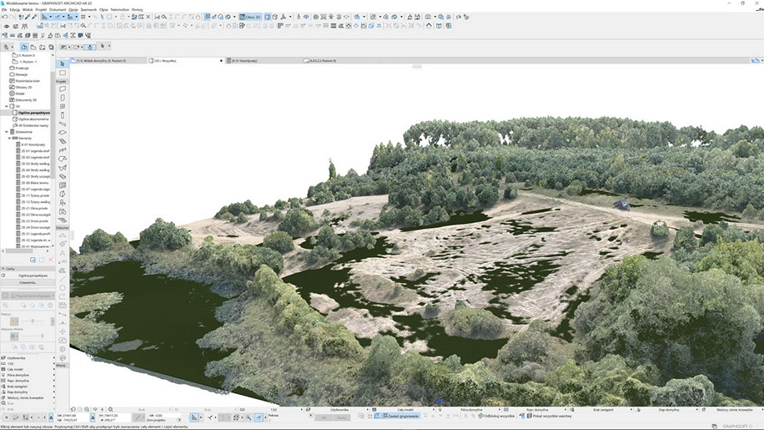Click the Line tool in the toolbox

62,280
